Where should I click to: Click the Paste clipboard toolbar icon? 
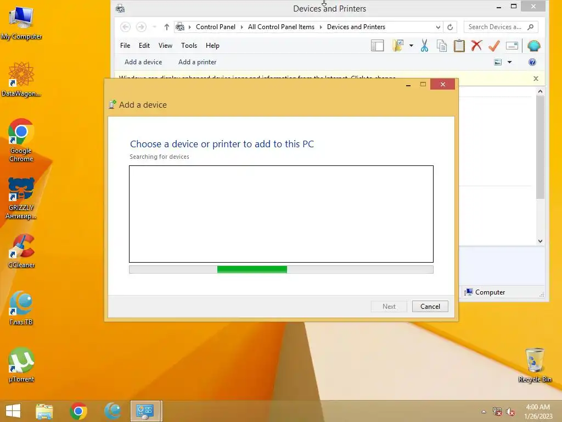tap(459, 46)
